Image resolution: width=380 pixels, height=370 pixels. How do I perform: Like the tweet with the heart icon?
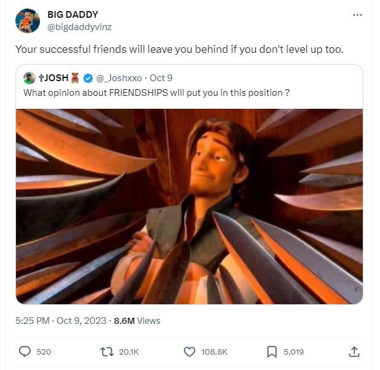pos(189,352)
